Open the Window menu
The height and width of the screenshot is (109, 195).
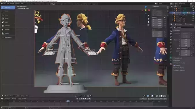tap(17, 4)
